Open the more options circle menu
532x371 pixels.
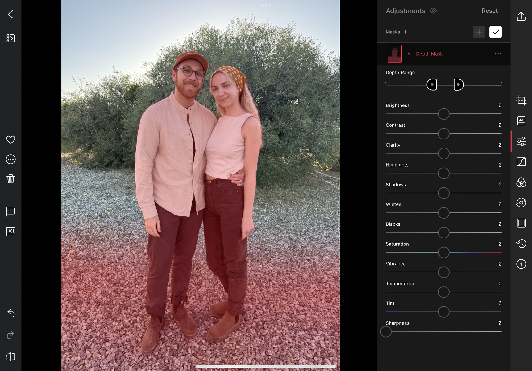point(11,159)
